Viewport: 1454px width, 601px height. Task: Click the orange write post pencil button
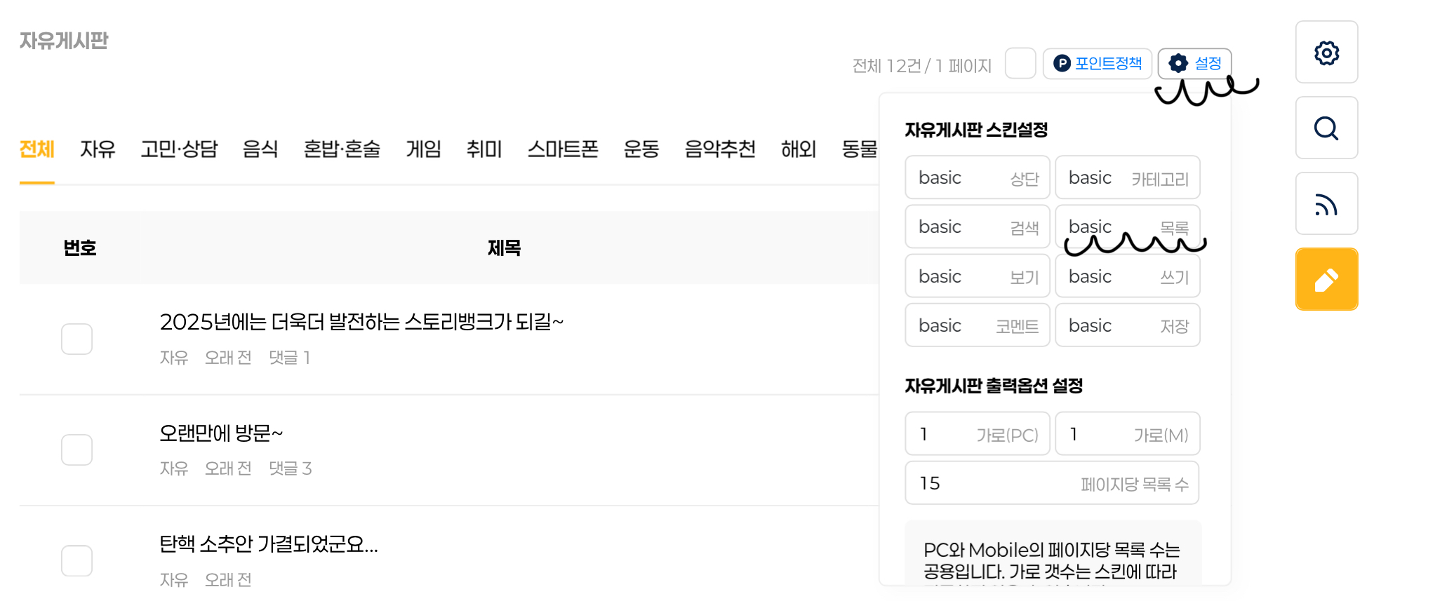pyautogui.click(x=1326, y=280)
